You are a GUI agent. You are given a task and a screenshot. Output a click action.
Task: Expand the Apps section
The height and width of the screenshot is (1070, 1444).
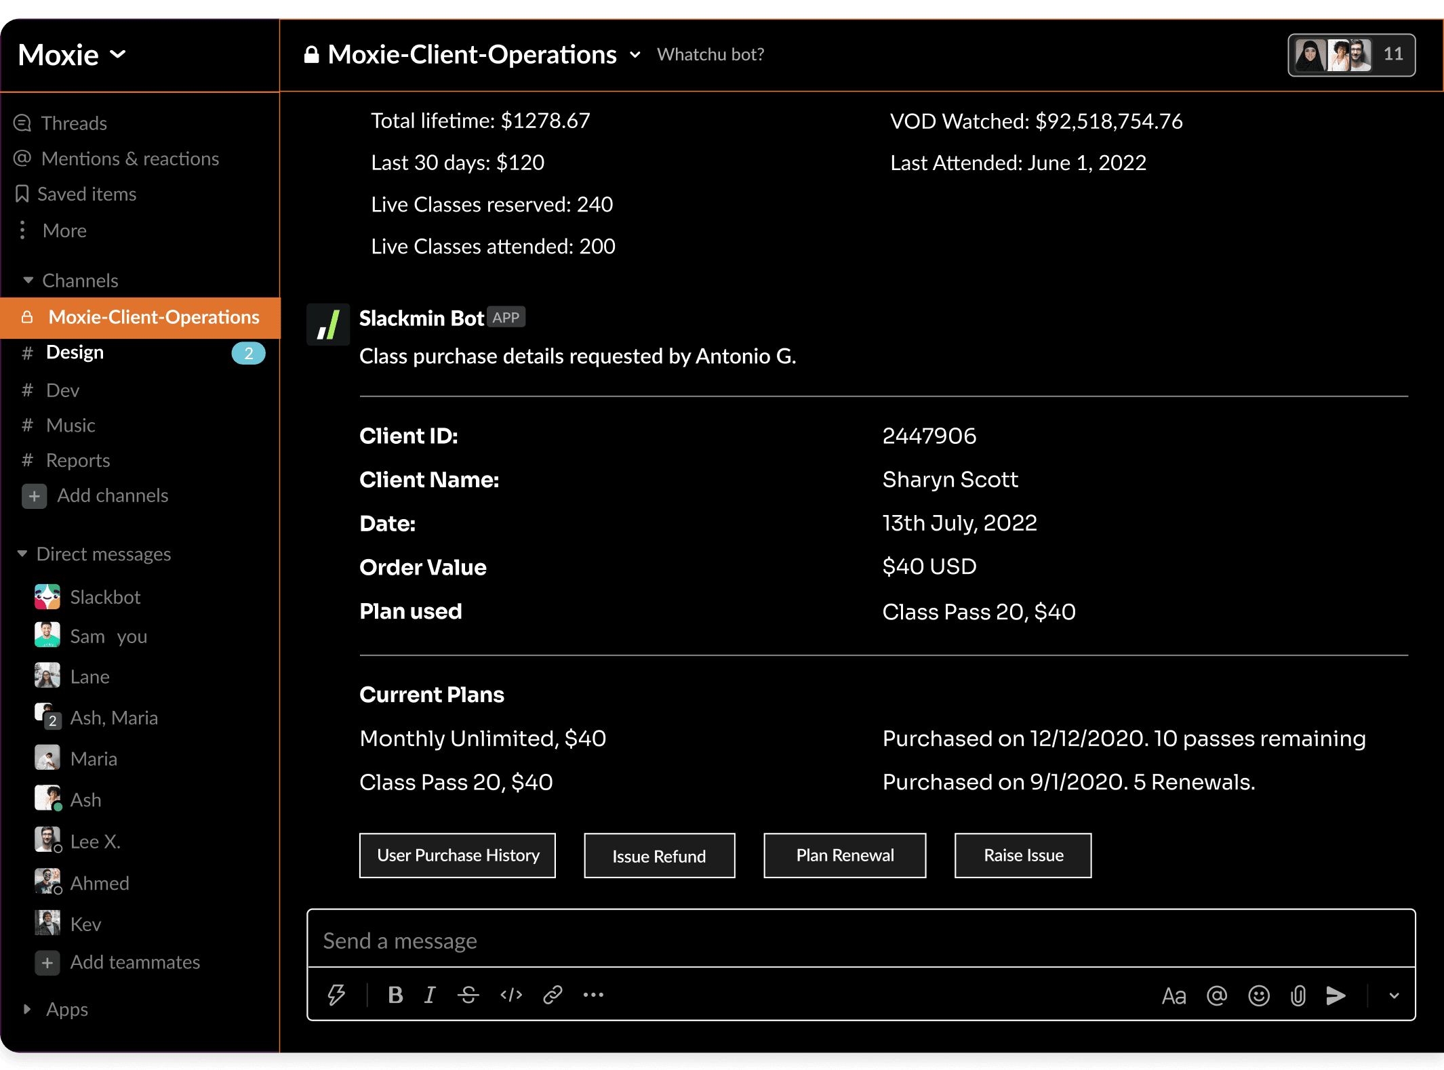click(x=27, y=1009)
